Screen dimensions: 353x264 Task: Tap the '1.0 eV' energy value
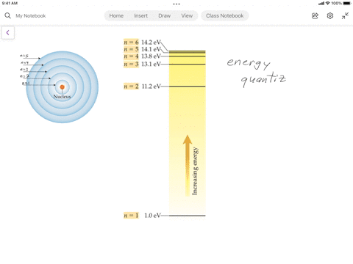(152, 216)
